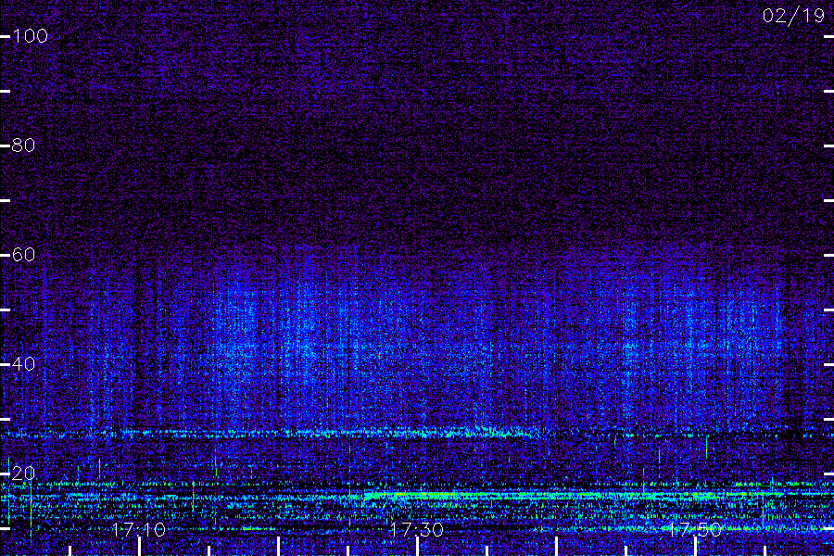The width and height of the screenshot is (834, 556).
Task: Click the 80 frequency axis label
Action: [x=23, y=145]
